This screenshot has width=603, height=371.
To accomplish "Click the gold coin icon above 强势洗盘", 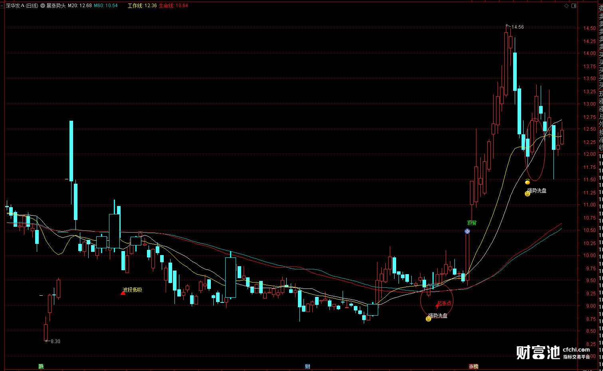I will (527, 182).
